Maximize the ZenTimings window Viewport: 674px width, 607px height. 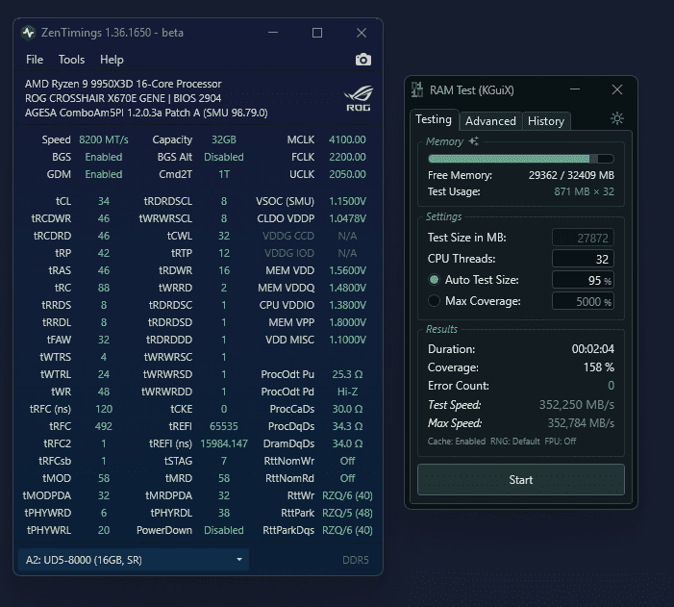pyautogui.click(x=317, y=33)
